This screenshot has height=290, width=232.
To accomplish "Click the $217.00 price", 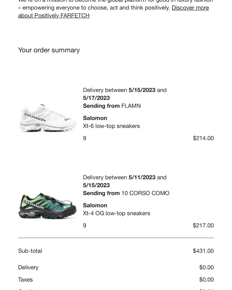I will coord(203,225).
